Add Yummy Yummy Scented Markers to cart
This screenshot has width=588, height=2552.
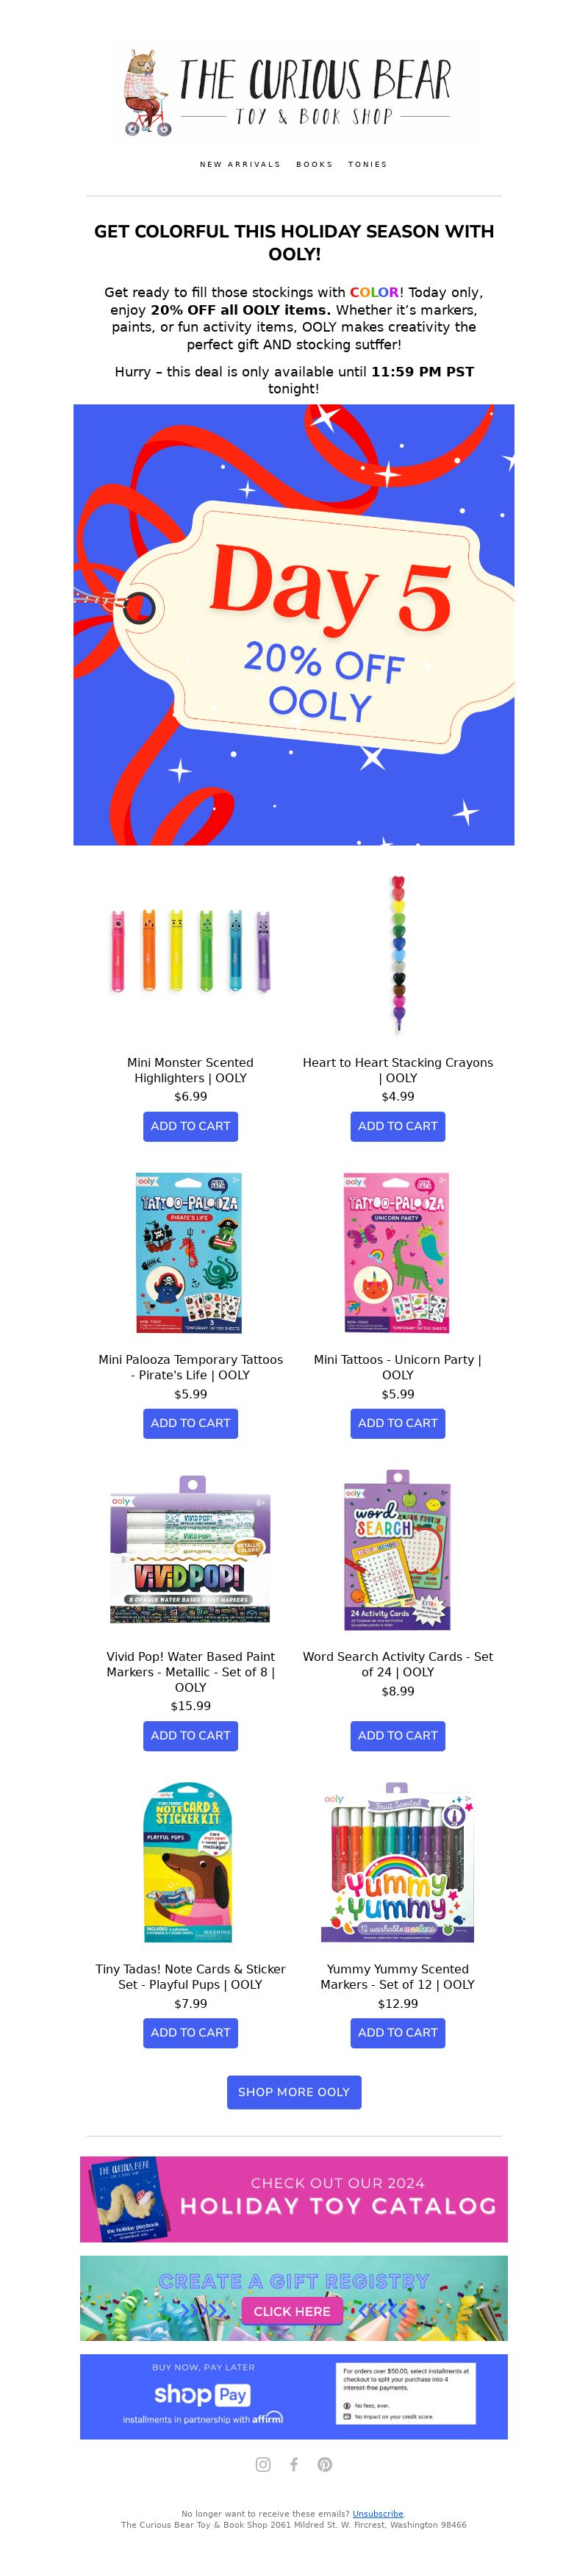click(x=397, y=2032)
